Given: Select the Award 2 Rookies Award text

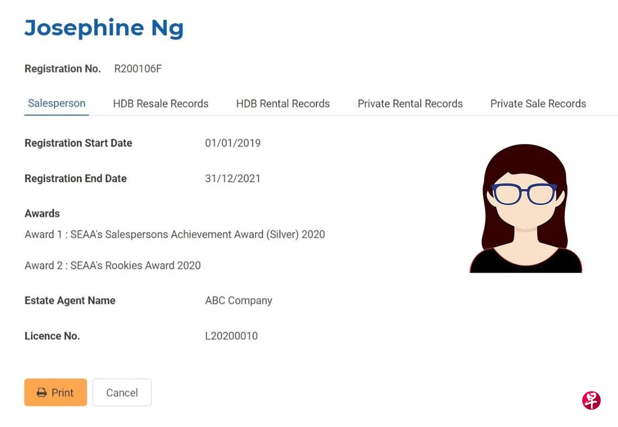Looking at the screenshot, I should (113, 266).
